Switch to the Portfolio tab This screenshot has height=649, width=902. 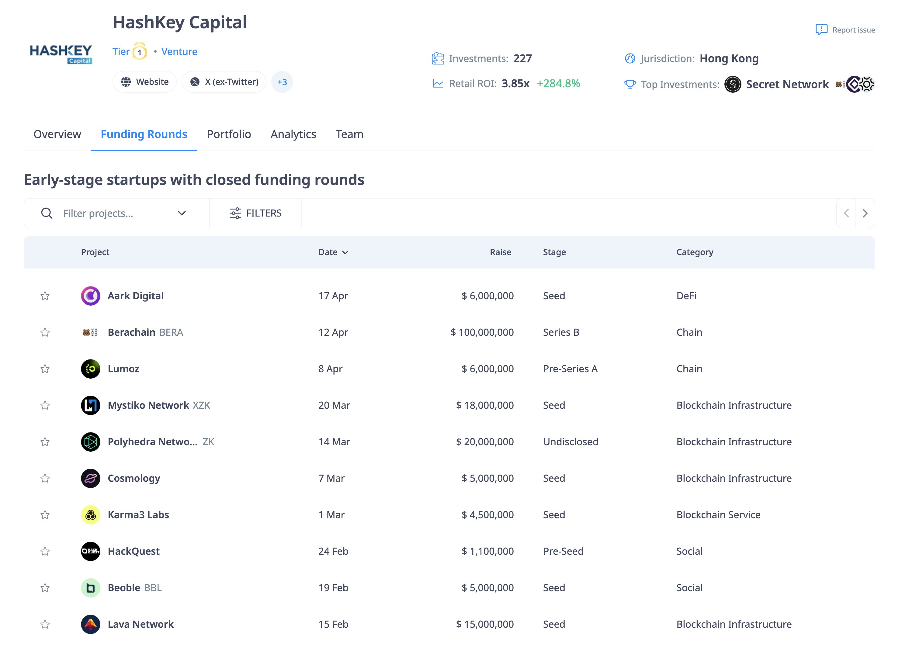229,134
